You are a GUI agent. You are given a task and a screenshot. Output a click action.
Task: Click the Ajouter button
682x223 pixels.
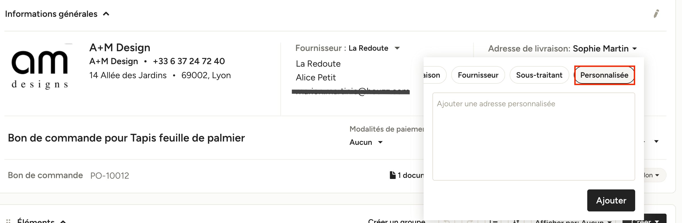611,200
